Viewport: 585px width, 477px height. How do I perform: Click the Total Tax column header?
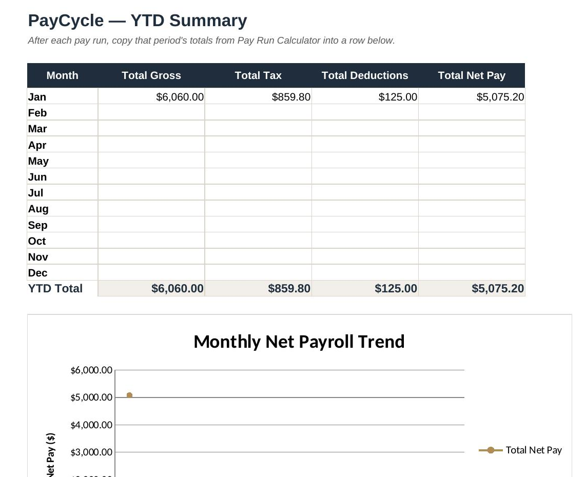pos(258,75)
